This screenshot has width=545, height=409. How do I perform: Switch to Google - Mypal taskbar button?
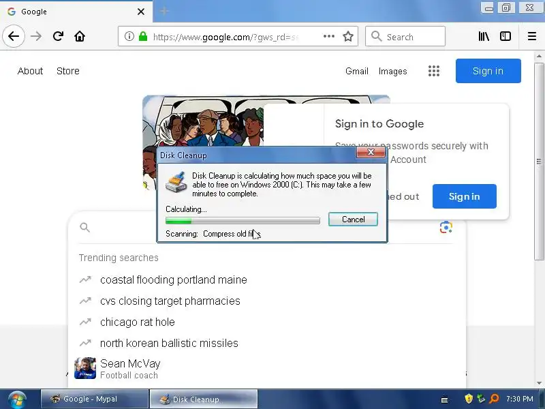click(x=95, y=399)
